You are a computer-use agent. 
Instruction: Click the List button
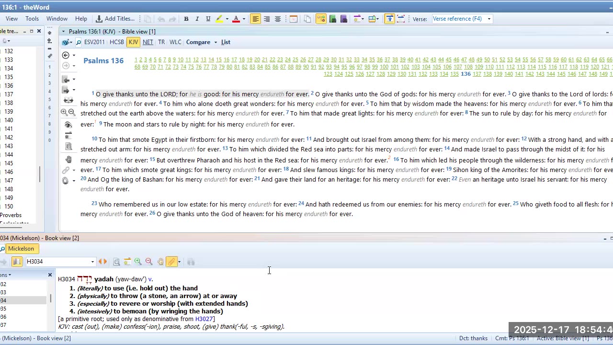(226, 42)
